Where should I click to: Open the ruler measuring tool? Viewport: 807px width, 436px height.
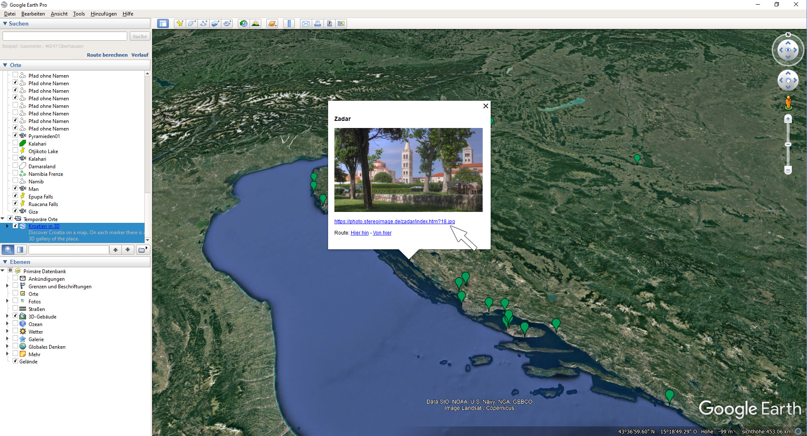(289, 23)
